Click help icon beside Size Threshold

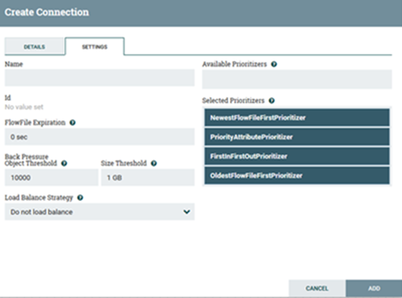pyautogui.click(x=154, y=163)
